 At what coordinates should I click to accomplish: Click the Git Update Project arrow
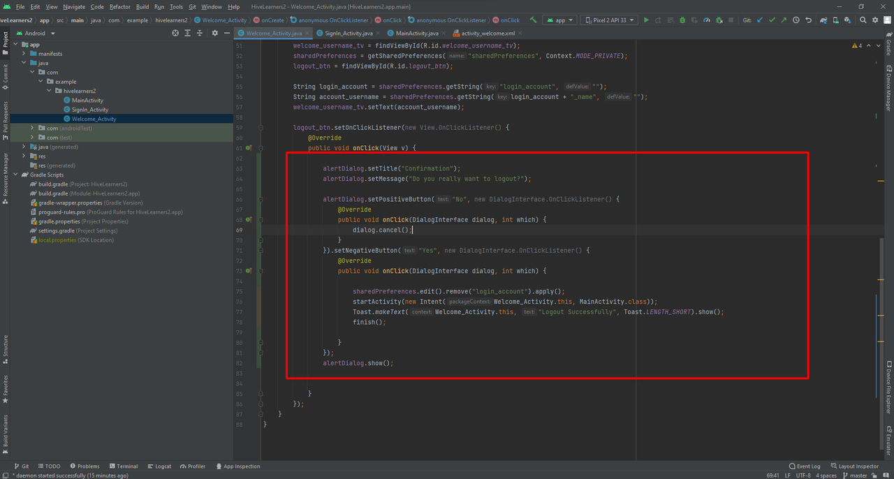pyautogui.click(x=760, y=20)
